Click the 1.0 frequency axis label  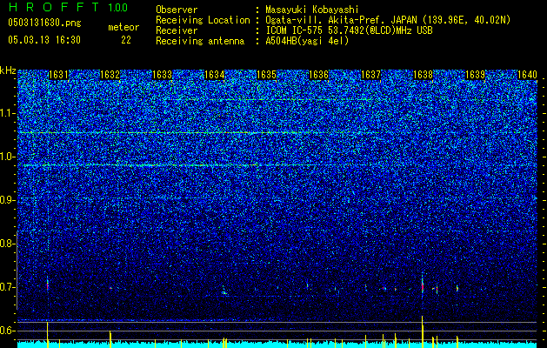click(7, 157)
